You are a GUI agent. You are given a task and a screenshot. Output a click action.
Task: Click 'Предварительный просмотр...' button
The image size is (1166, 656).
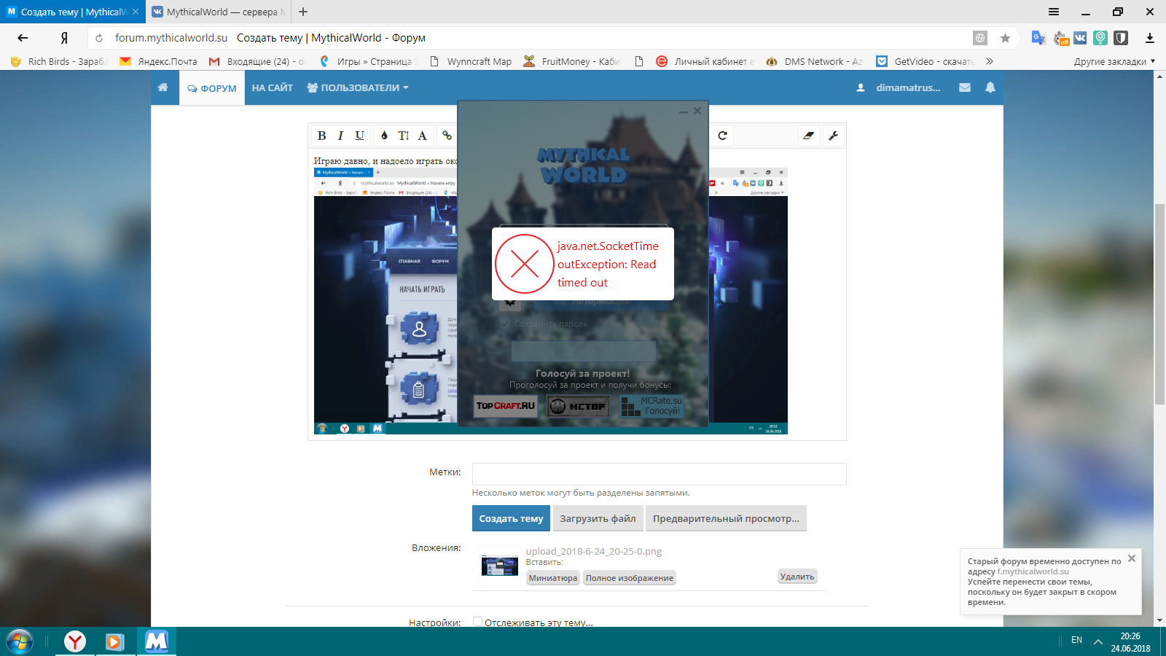tap(726, 518)
